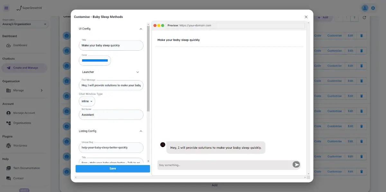Collapse the Listing Config section

pos(141,131)
